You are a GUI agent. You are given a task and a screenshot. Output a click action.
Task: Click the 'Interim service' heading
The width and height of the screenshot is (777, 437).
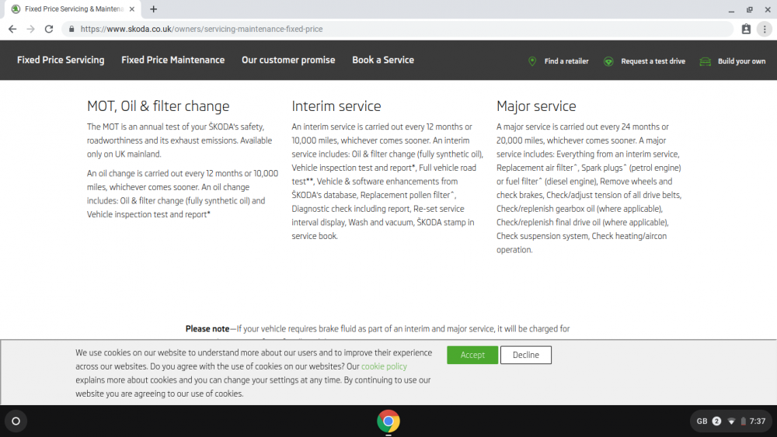[x=336, y=106]
